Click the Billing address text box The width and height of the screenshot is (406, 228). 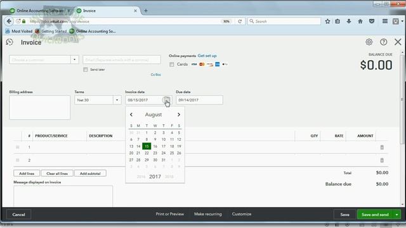point(39,107)
